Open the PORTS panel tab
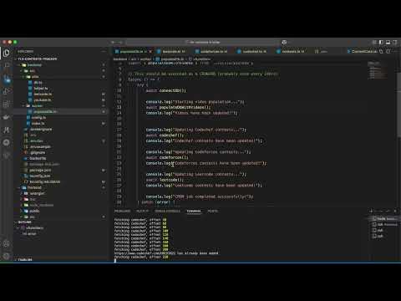401x301 pixels. coord(212,211)
